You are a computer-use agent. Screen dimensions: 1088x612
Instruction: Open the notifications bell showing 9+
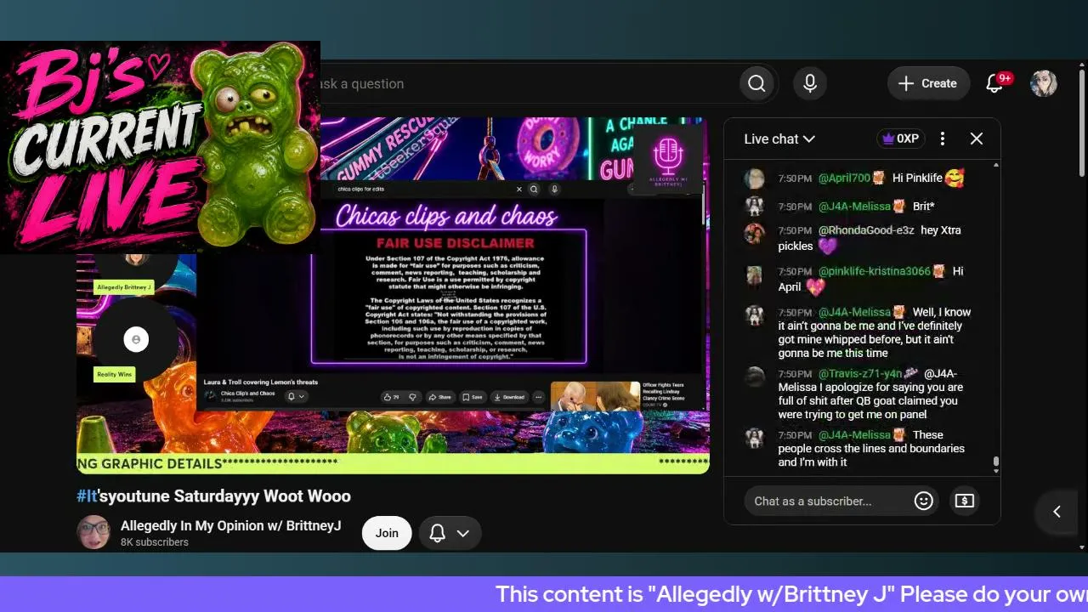(x=994, y=83)
